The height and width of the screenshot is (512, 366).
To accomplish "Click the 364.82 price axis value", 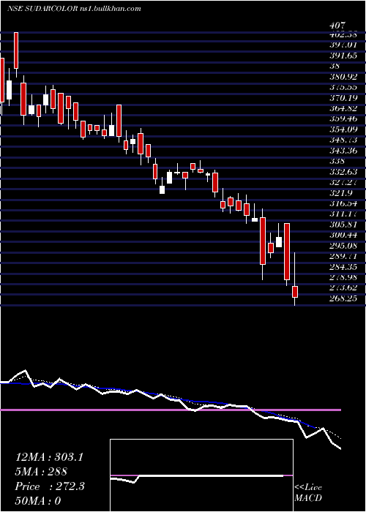I will (x=343, y=108).
